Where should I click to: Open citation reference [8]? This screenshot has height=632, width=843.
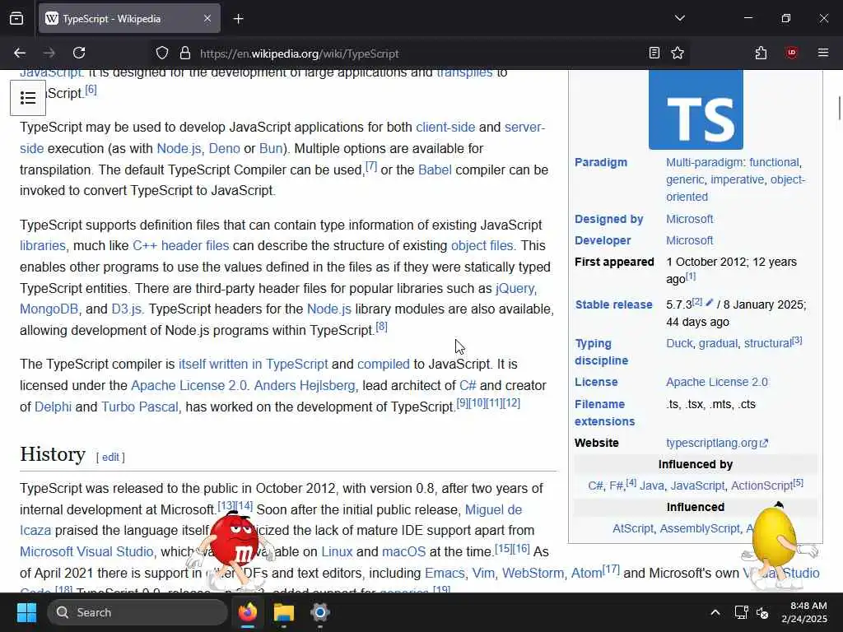[381, 326]
